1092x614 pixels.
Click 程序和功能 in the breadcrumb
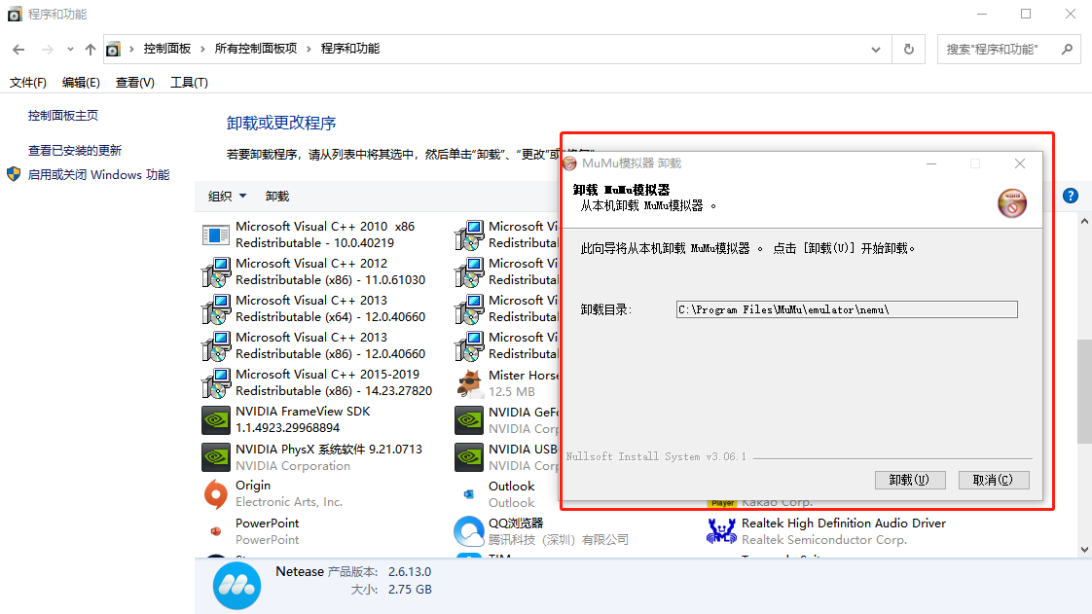pos(350,49)
